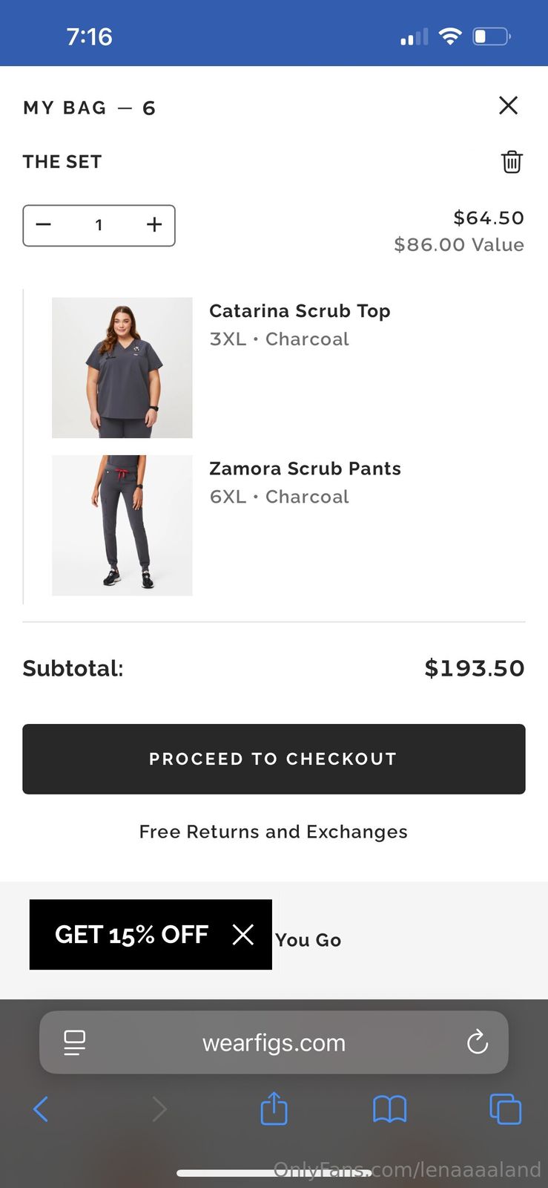Decrease The Set quantity with minus
The height and width of the screenshot is (1188, 548).
point(44,225)
